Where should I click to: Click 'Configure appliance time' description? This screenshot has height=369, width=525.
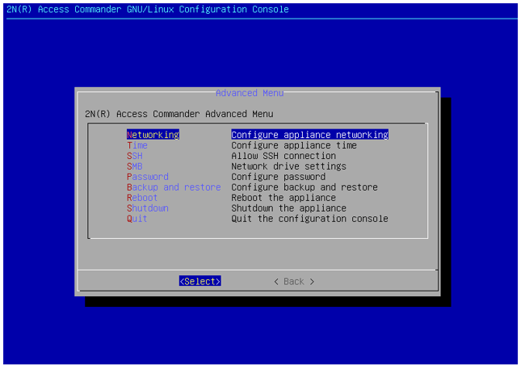click(x=294, y=145)
